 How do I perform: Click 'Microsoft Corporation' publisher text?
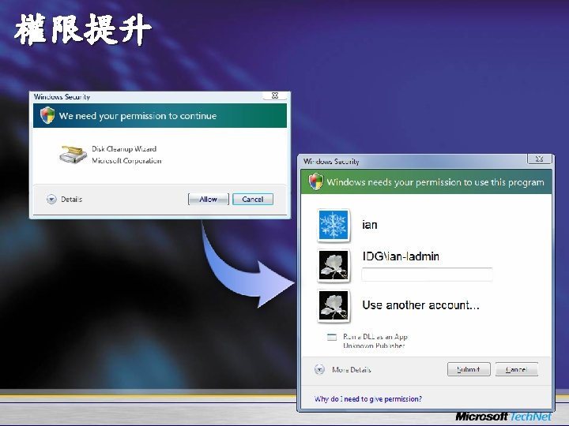coord(126,160)
